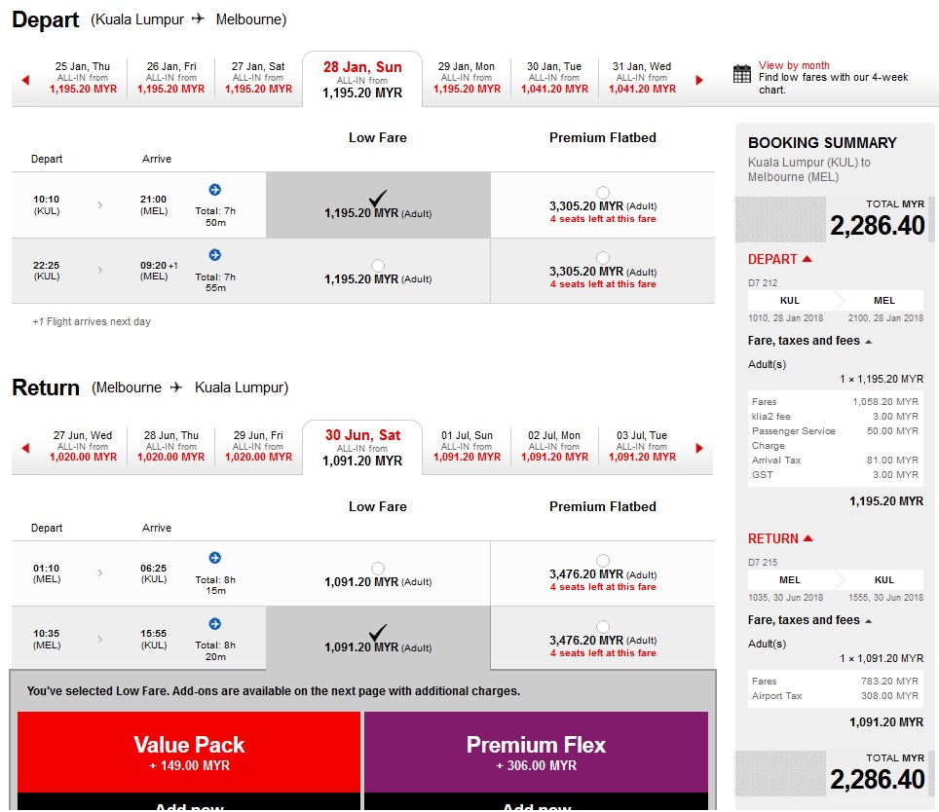Open the calendar icon next to View by month
939x812 pixels.
742,75
